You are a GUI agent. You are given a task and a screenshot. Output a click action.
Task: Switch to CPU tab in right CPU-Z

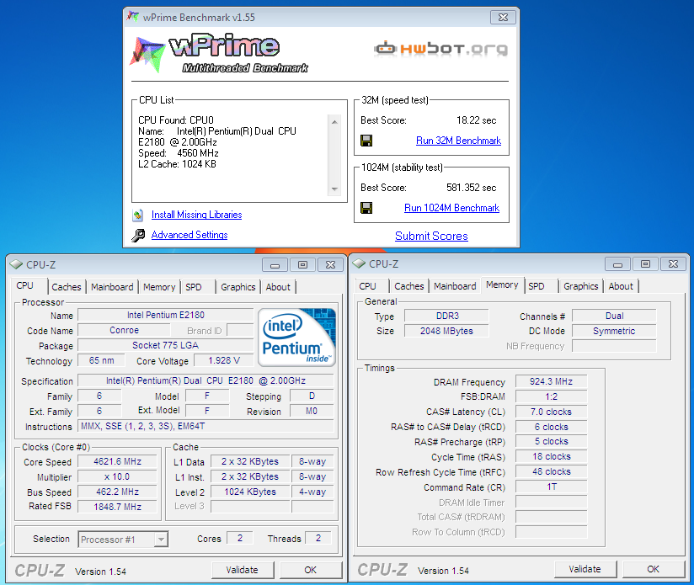tap(368, 286)
